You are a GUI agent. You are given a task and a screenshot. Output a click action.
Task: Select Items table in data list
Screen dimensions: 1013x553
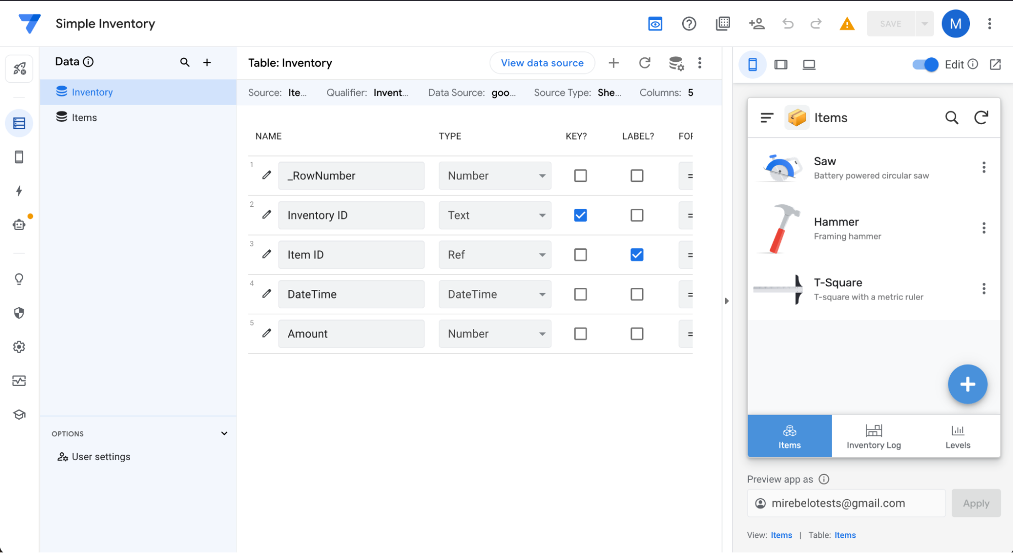click(x=138, y=117)
